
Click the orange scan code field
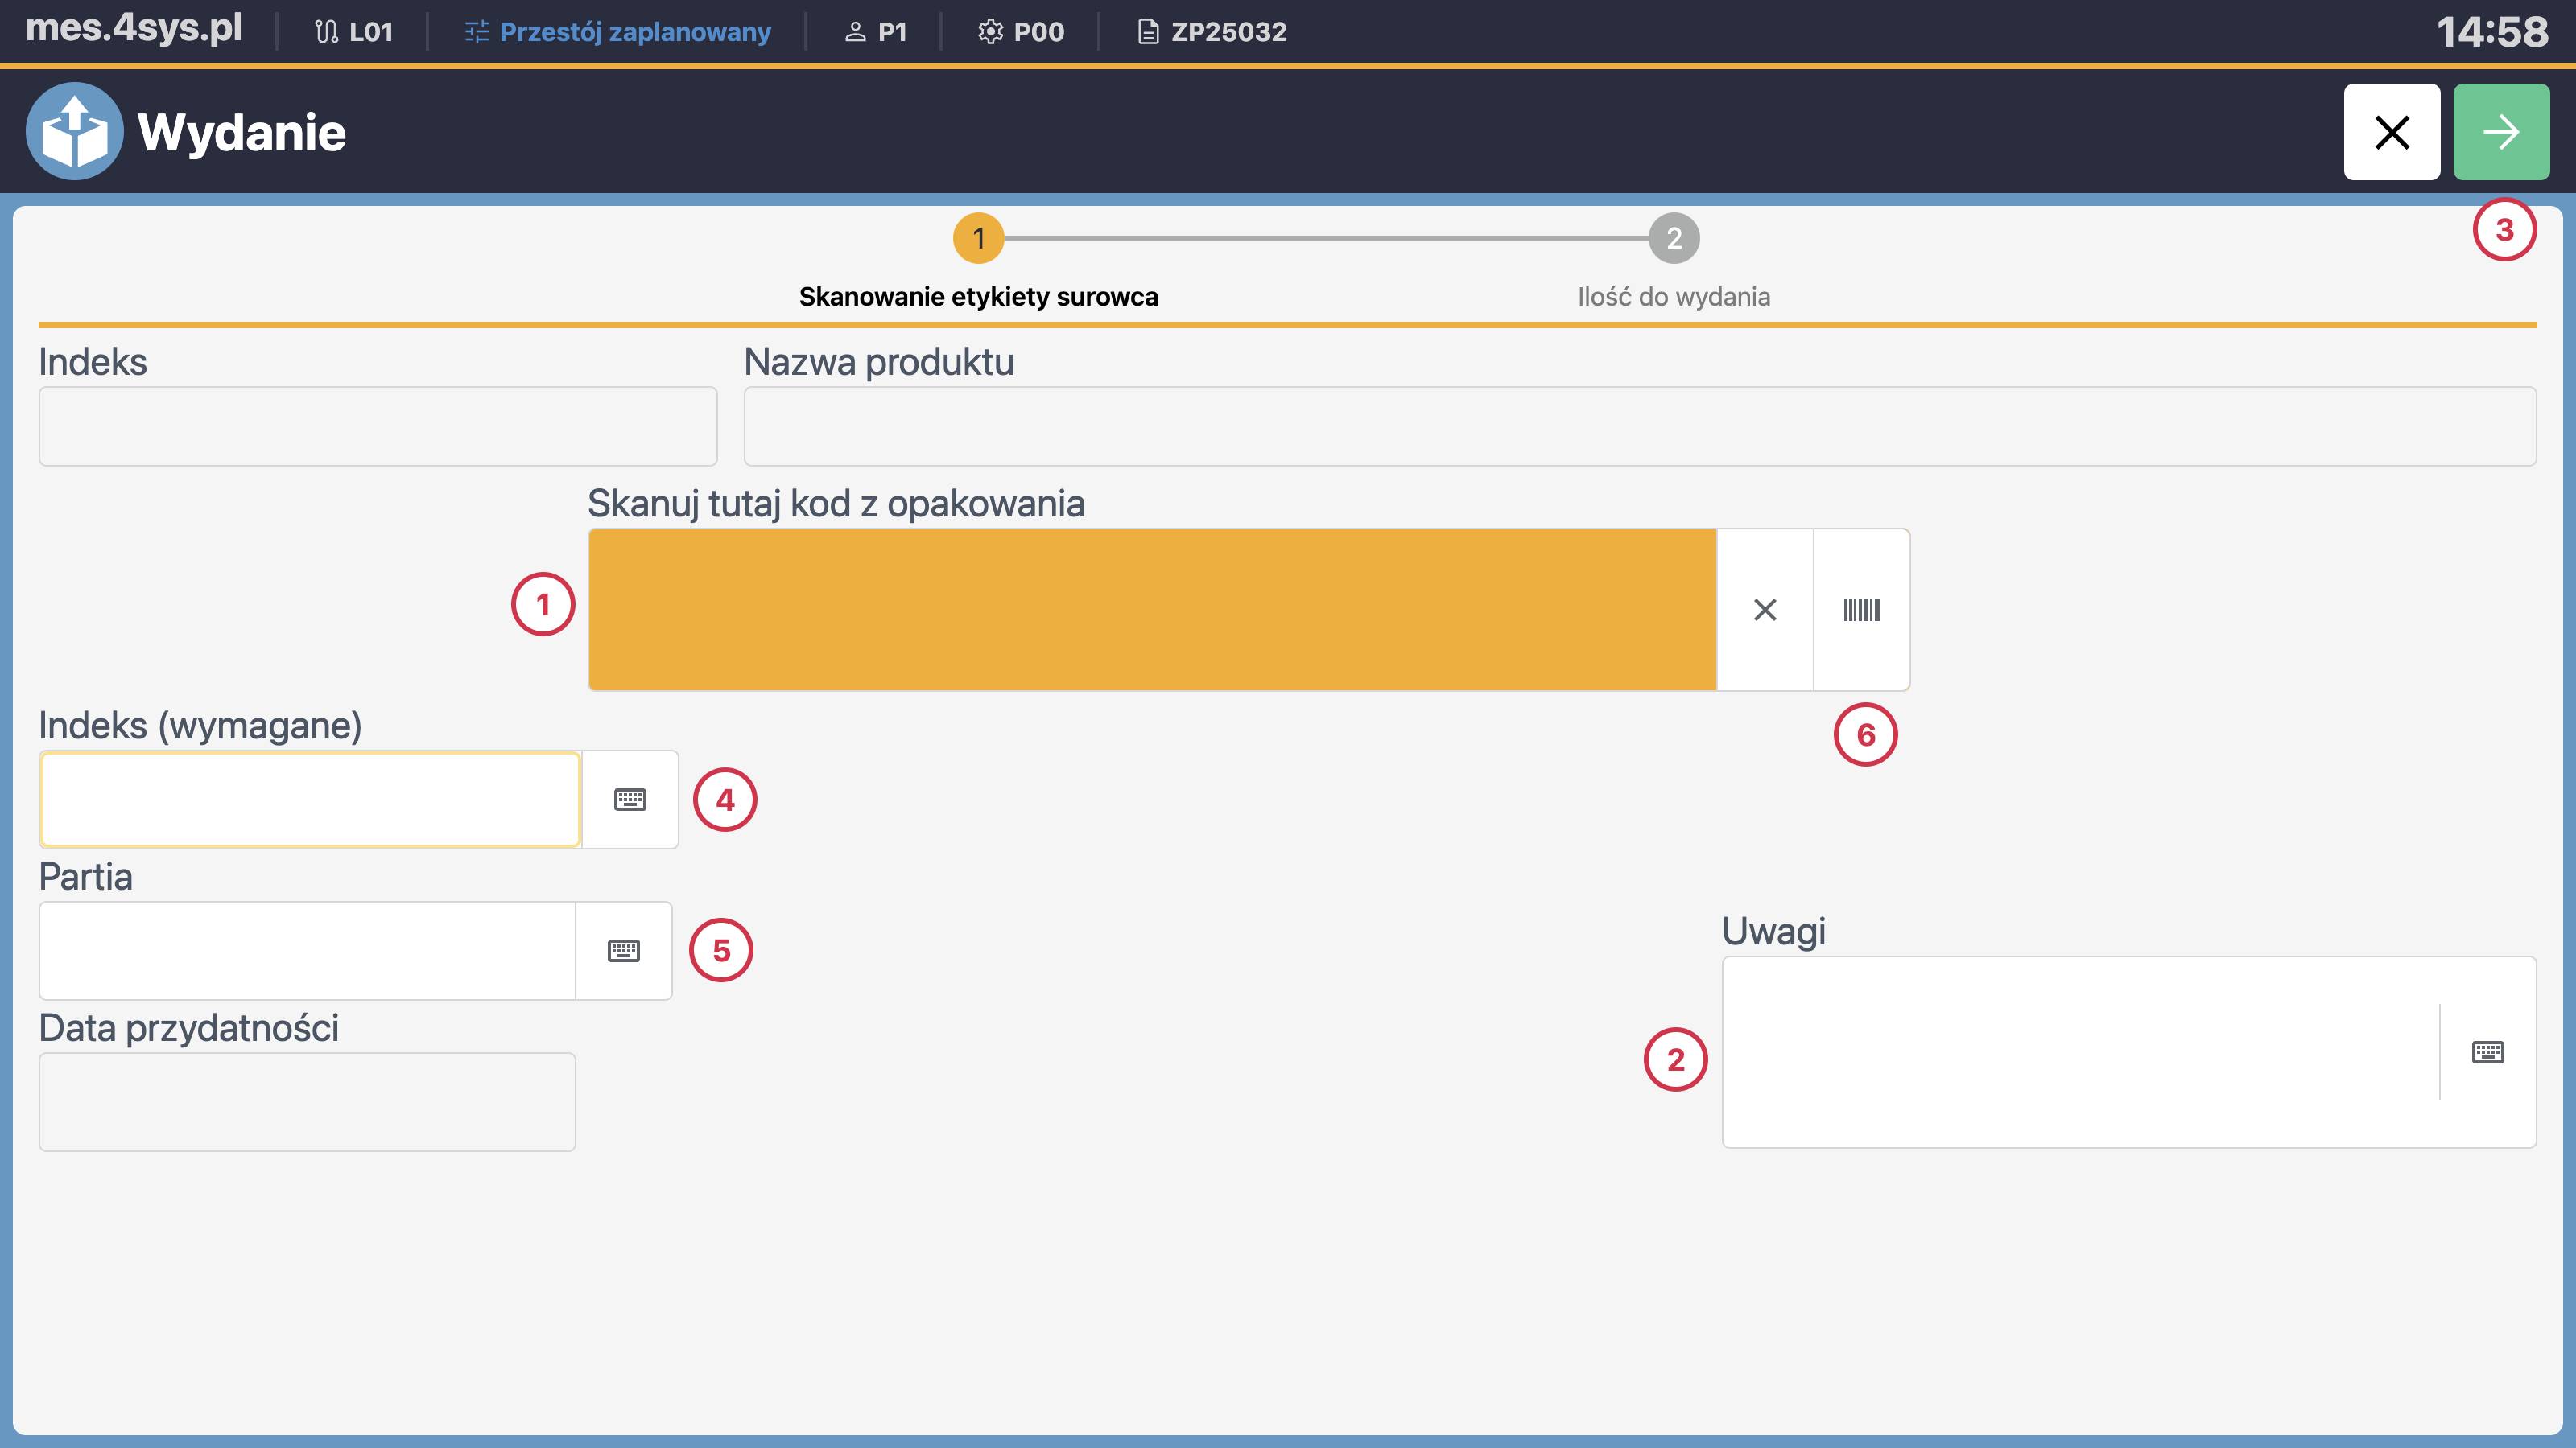[x=1150, y=610]
